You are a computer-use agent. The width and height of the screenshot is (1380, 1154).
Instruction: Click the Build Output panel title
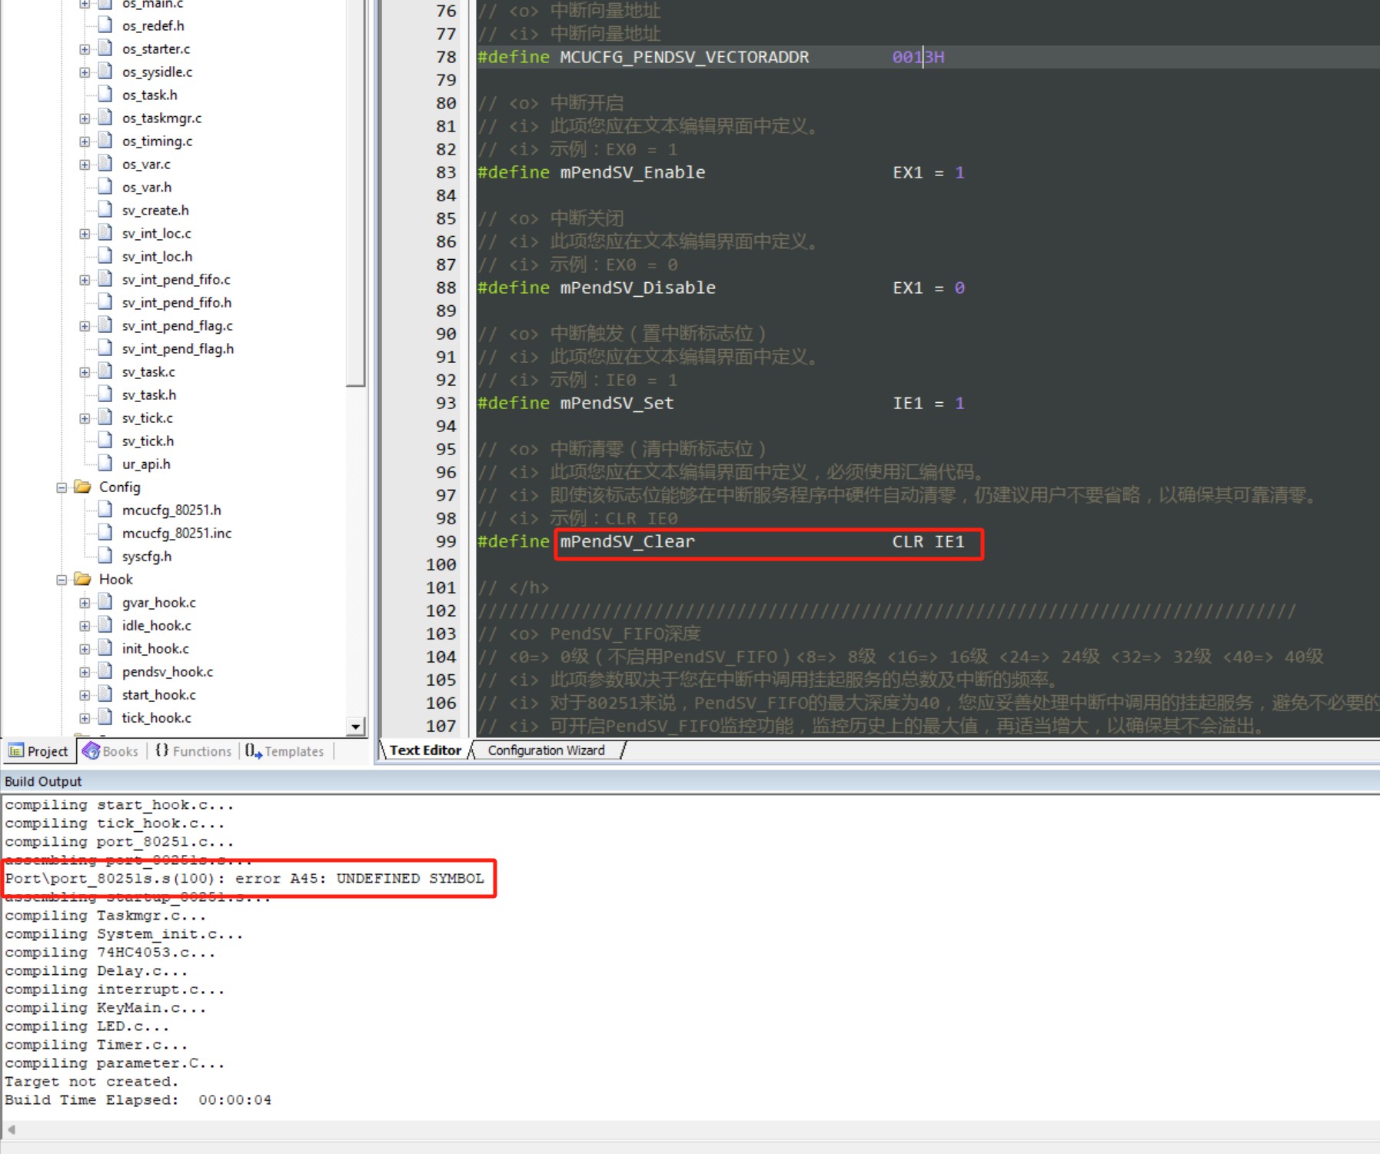43,781
